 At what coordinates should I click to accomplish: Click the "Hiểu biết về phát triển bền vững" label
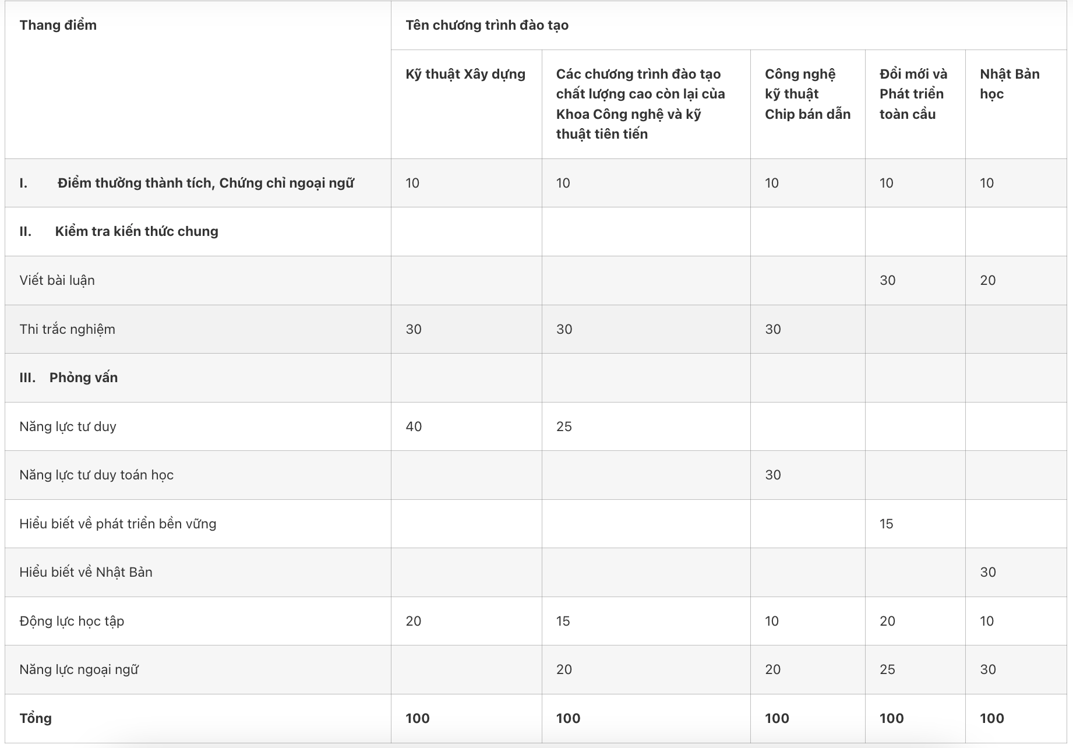(x=118, y=524)
